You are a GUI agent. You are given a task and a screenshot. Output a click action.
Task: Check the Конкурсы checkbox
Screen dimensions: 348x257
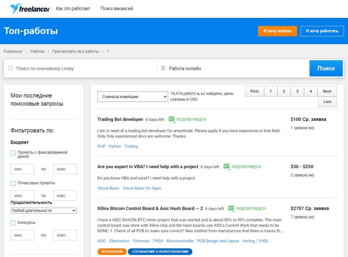[x=13, y=223]
